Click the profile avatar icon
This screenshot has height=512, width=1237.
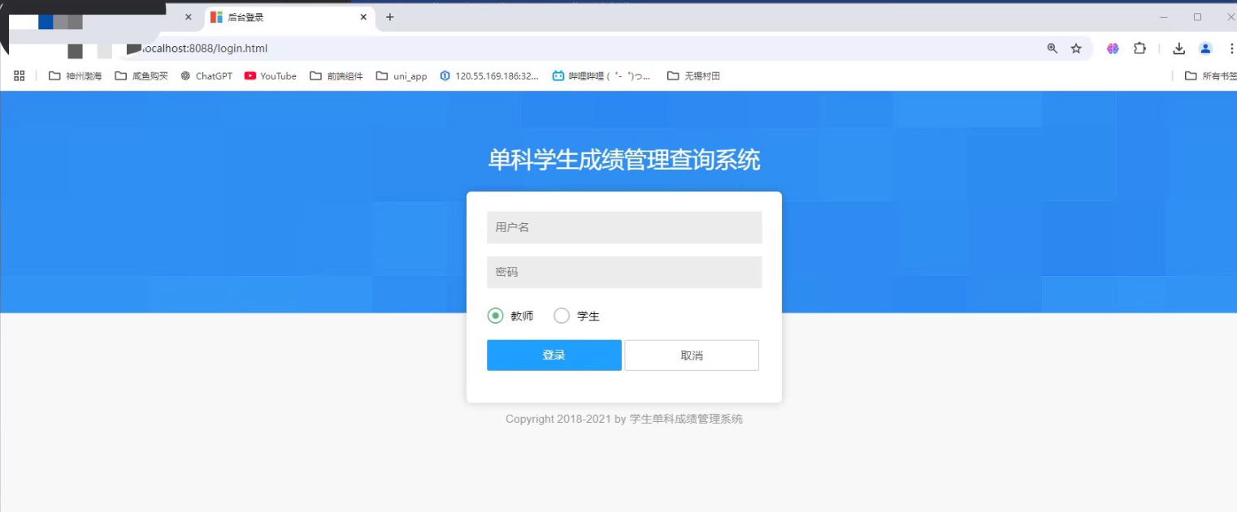click(1205, 49)
